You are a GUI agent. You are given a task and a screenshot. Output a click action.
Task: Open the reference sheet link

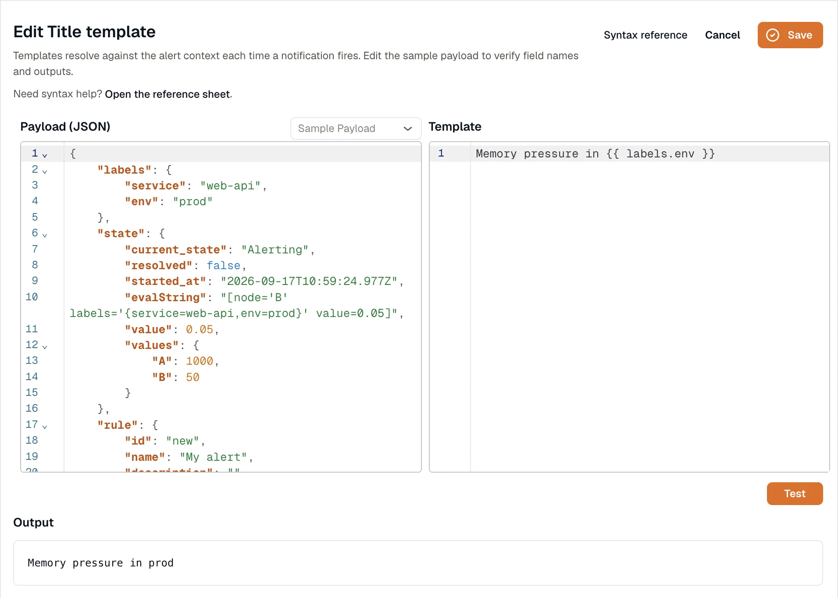[168, 94]
